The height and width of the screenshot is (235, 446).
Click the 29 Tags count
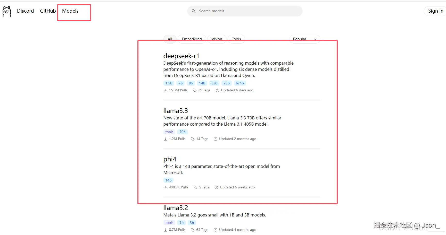(x=204, y=90)
